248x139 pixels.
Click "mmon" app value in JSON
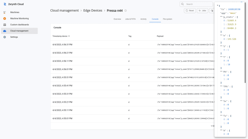(x=233, y=13)
